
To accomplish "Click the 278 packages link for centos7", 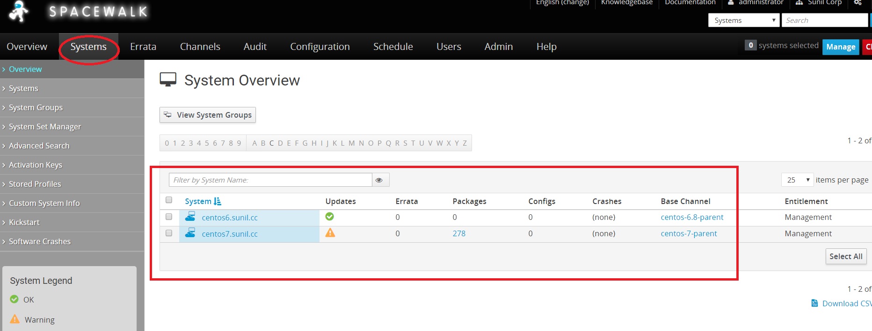I will tap(459, 233).
